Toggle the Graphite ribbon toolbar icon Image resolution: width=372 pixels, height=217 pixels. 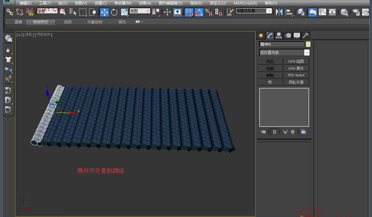pyautogui.click(x=312, y=12)
